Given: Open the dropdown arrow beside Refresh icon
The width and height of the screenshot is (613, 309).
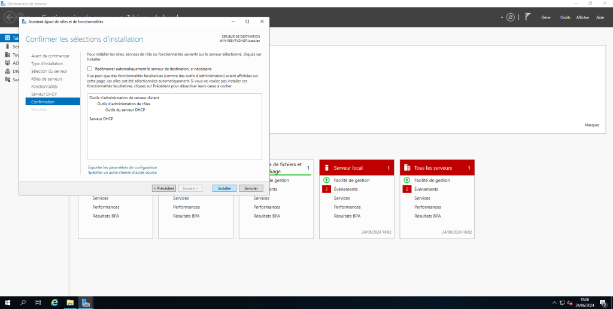Looking at the screenshot, I should (x=502, y=18).
